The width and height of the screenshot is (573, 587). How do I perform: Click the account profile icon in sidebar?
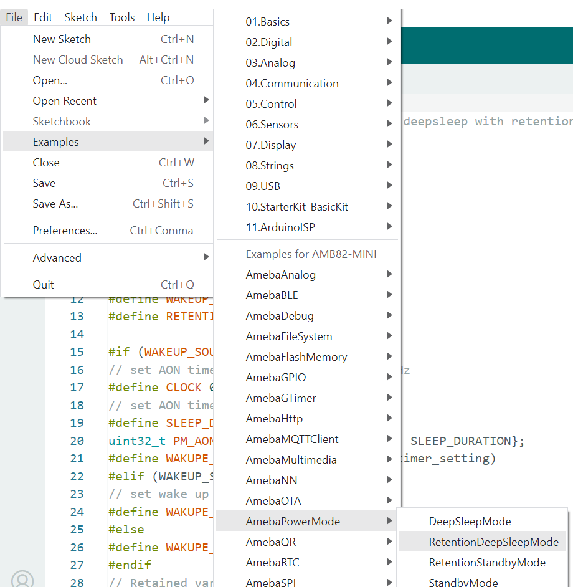(22, 579)
